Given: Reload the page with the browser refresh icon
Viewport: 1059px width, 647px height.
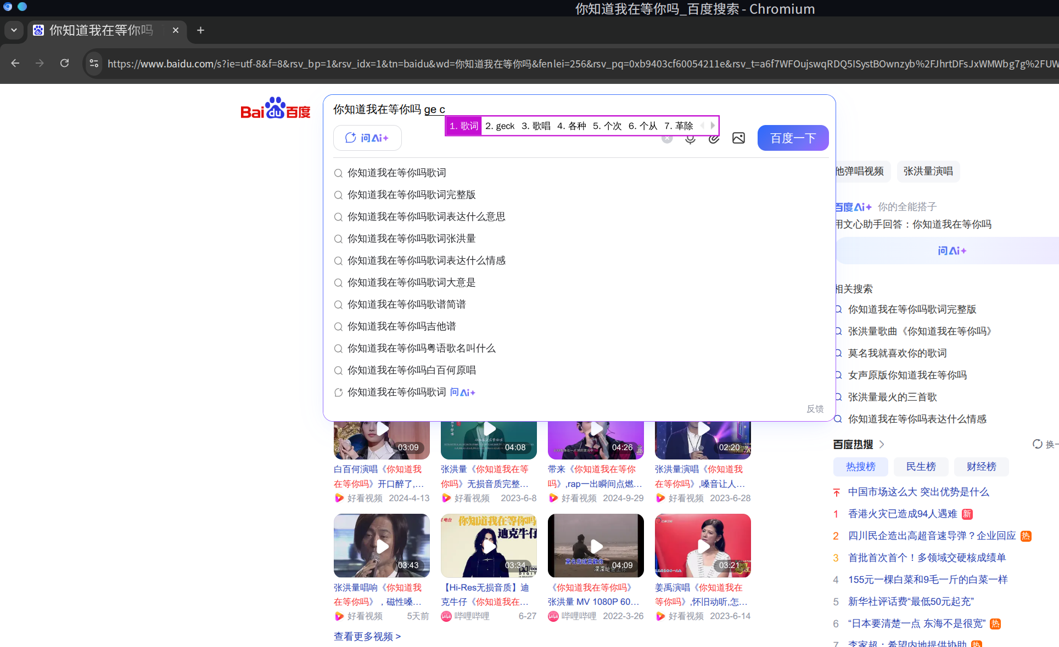Looking at the screenshot, I should 64,63.
